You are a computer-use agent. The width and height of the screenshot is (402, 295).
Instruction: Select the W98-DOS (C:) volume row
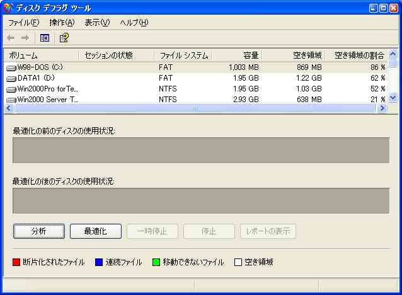pyautogui.click(x=196, y=67)
